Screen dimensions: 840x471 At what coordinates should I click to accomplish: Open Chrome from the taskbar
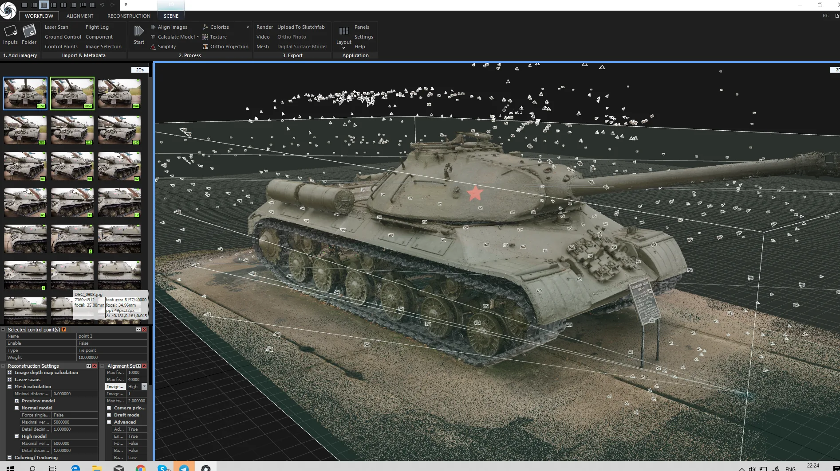141,468
